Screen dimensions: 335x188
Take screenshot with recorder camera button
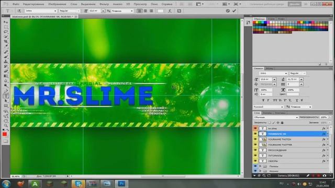pyautogui.click(x=325, y=175)
